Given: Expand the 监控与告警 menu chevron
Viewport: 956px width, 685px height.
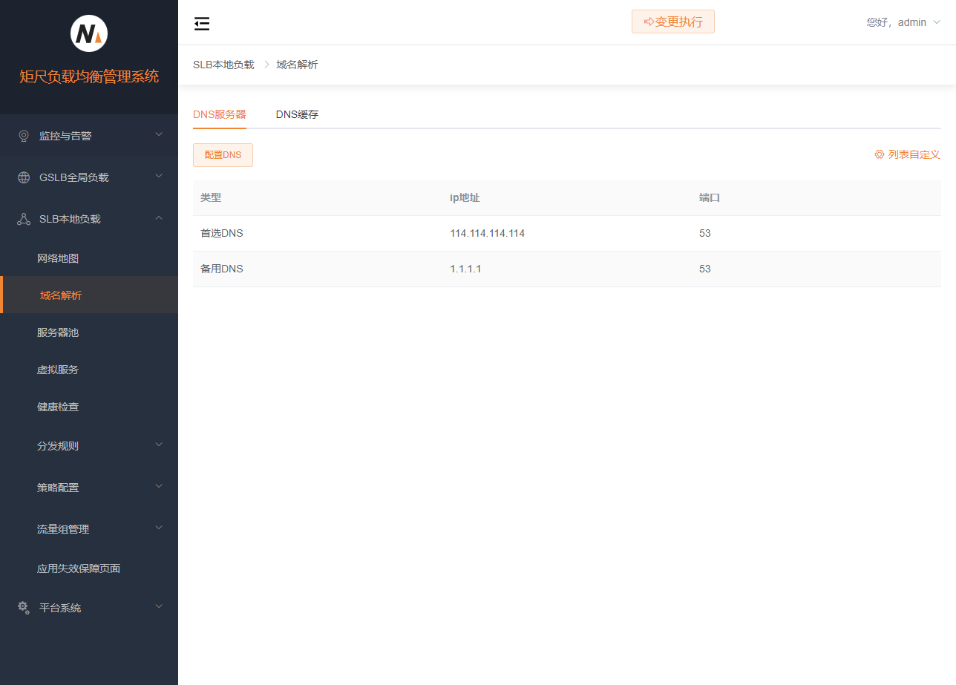Looking at the screenshot, I should pyautogui.click(x=158, y=135).
